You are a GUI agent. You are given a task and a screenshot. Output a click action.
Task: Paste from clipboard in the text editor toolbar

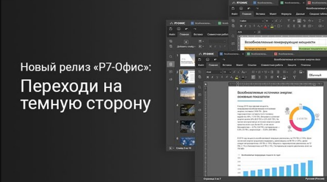200,77
